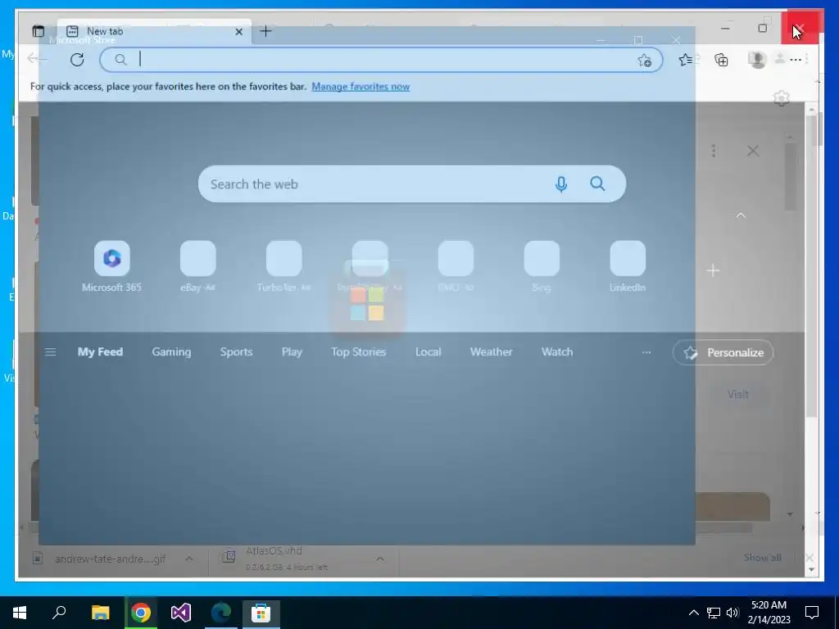839x629 pixels.
Task: Open File Explorer from taskbar
Action: tap(100, 613)
